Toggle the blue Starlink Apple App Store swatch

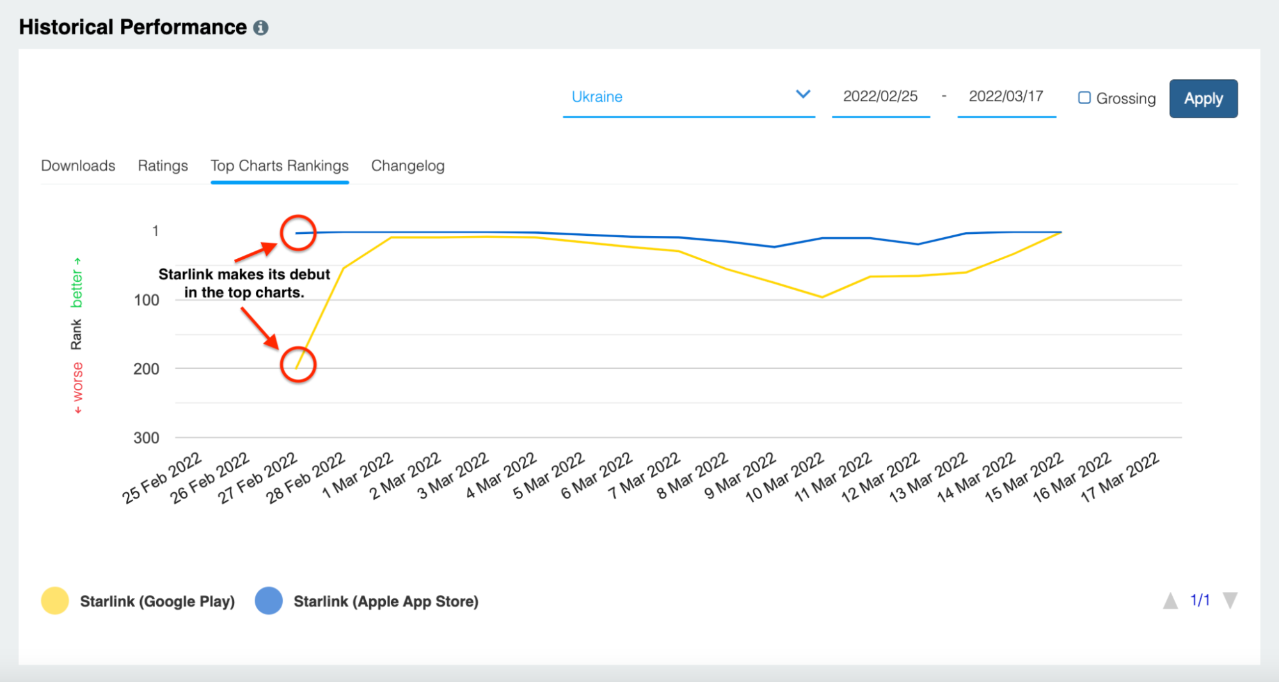pyautogui.click(x=269, y=601)
